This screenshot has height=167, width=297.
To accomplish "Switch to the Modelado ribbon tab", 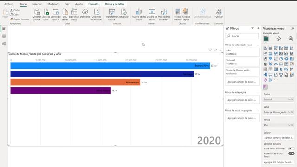I will coord(54,4).
